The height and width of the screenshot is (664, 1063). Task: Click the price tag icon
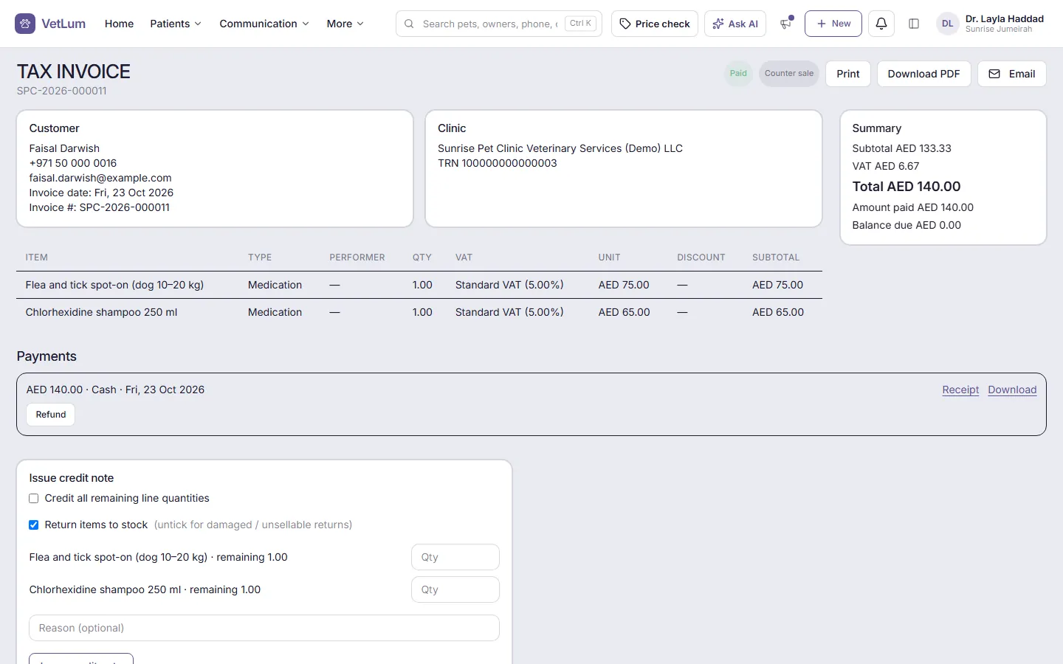(x=625, y=24)
